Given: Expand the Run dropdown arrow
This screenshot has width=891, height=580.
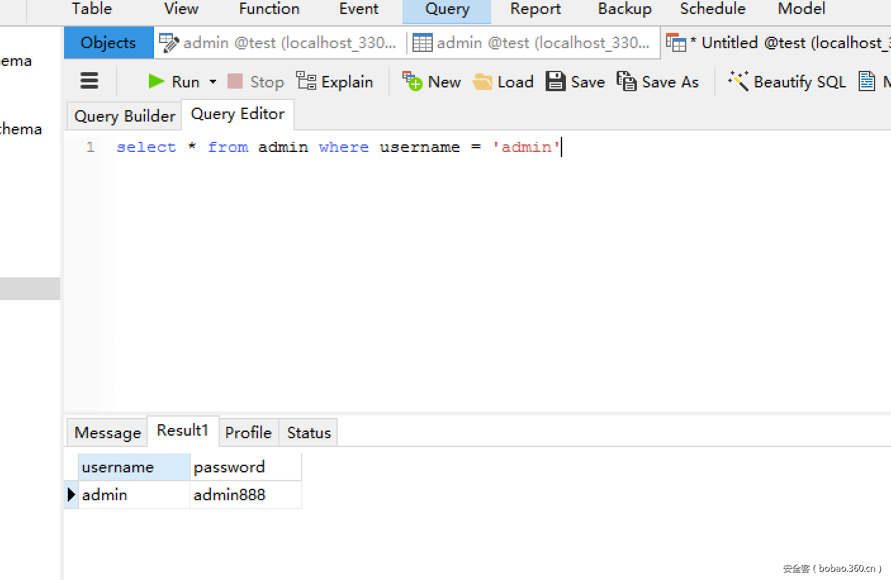Looking at the screenshot, I should (x=214, y=81).
